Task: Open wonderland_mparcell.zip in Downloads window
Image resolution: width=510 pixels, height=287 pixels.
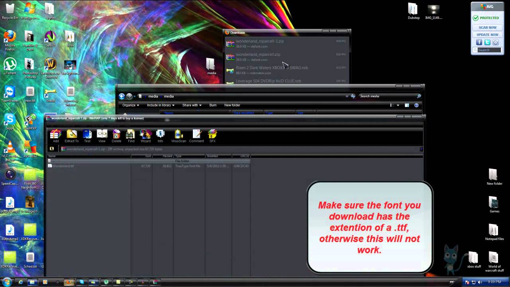Action: point(286,57)
